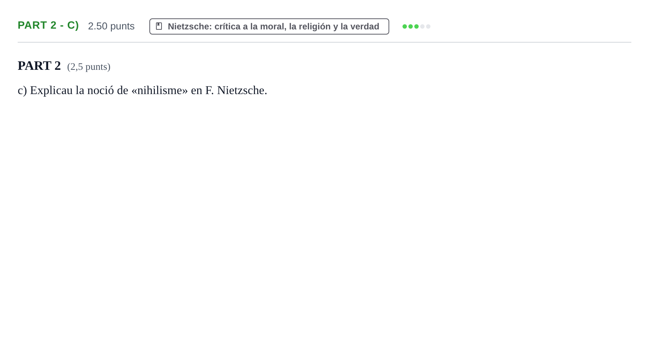This screenshot has width=649, height=341.
Task: Click the question text about «nihilisme»
Action: (x=142, y=90)
